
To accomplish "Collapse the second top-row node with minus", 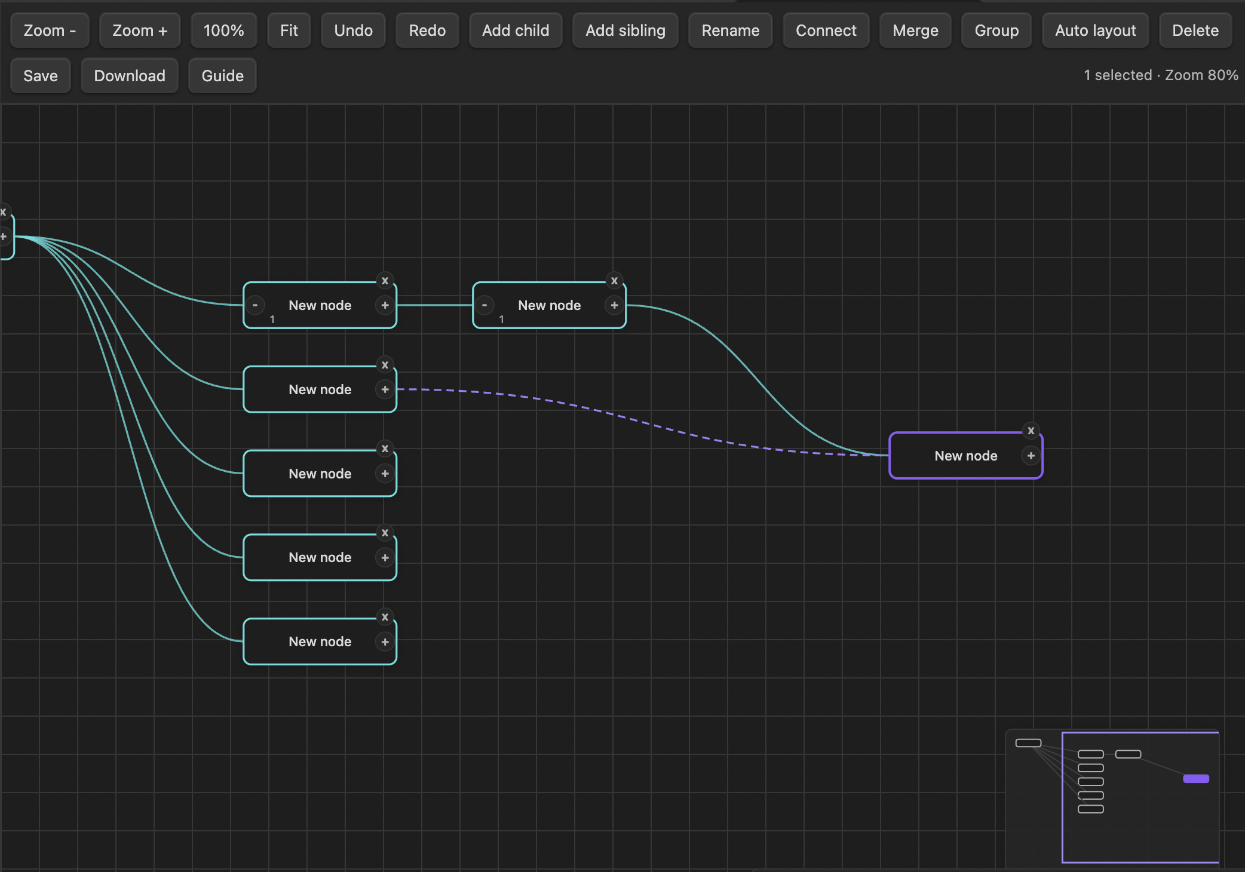I will pyautogui.click(x=484, y=305).
